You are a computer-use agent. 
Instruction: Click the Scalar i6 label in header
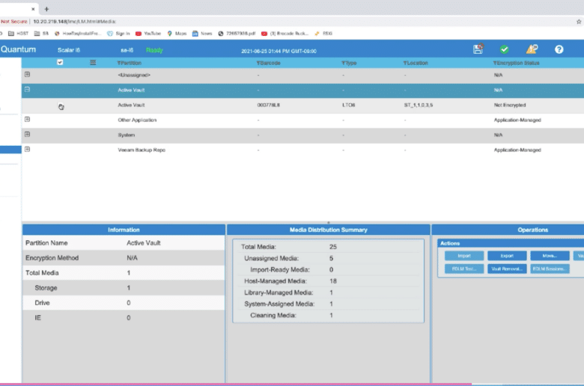coord(69,50)
